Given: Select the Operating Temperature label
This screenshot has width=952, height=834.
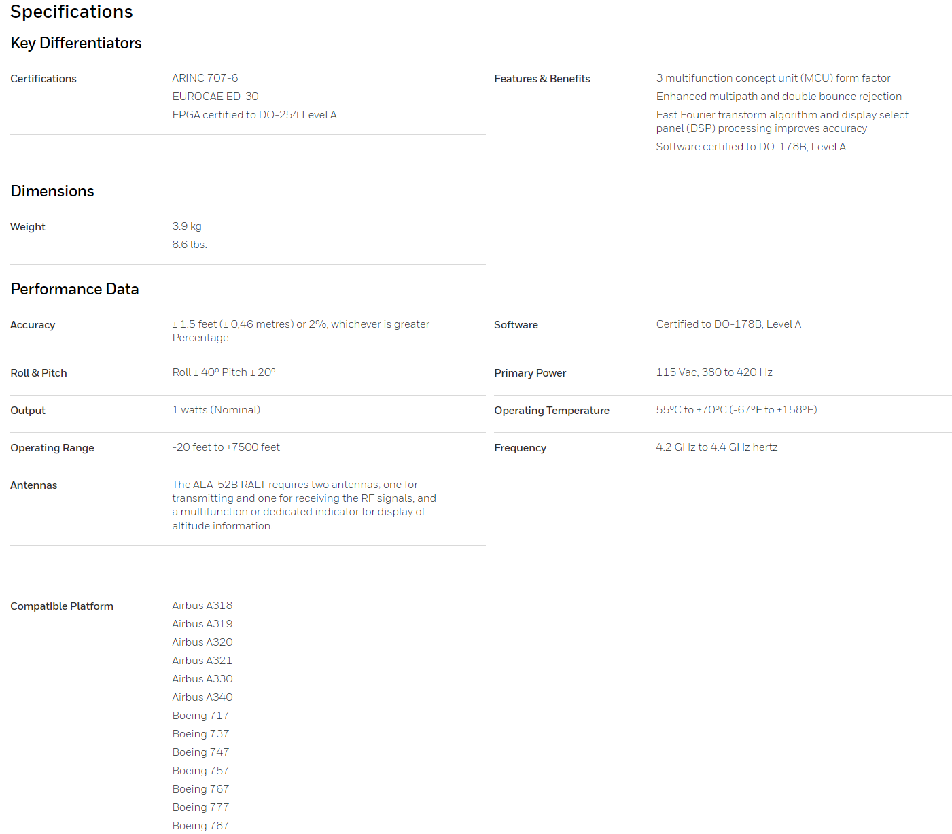Looking at the screenshot, I should tap(552, 411).
